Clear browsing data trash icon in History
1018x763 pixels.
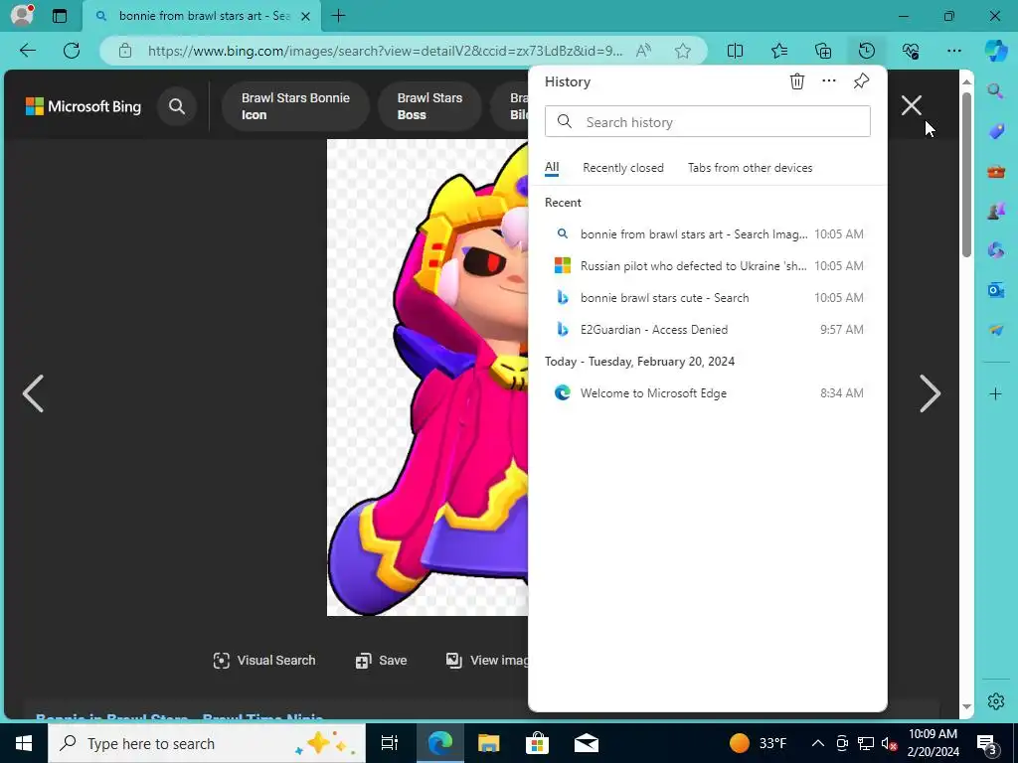(797, 81)
